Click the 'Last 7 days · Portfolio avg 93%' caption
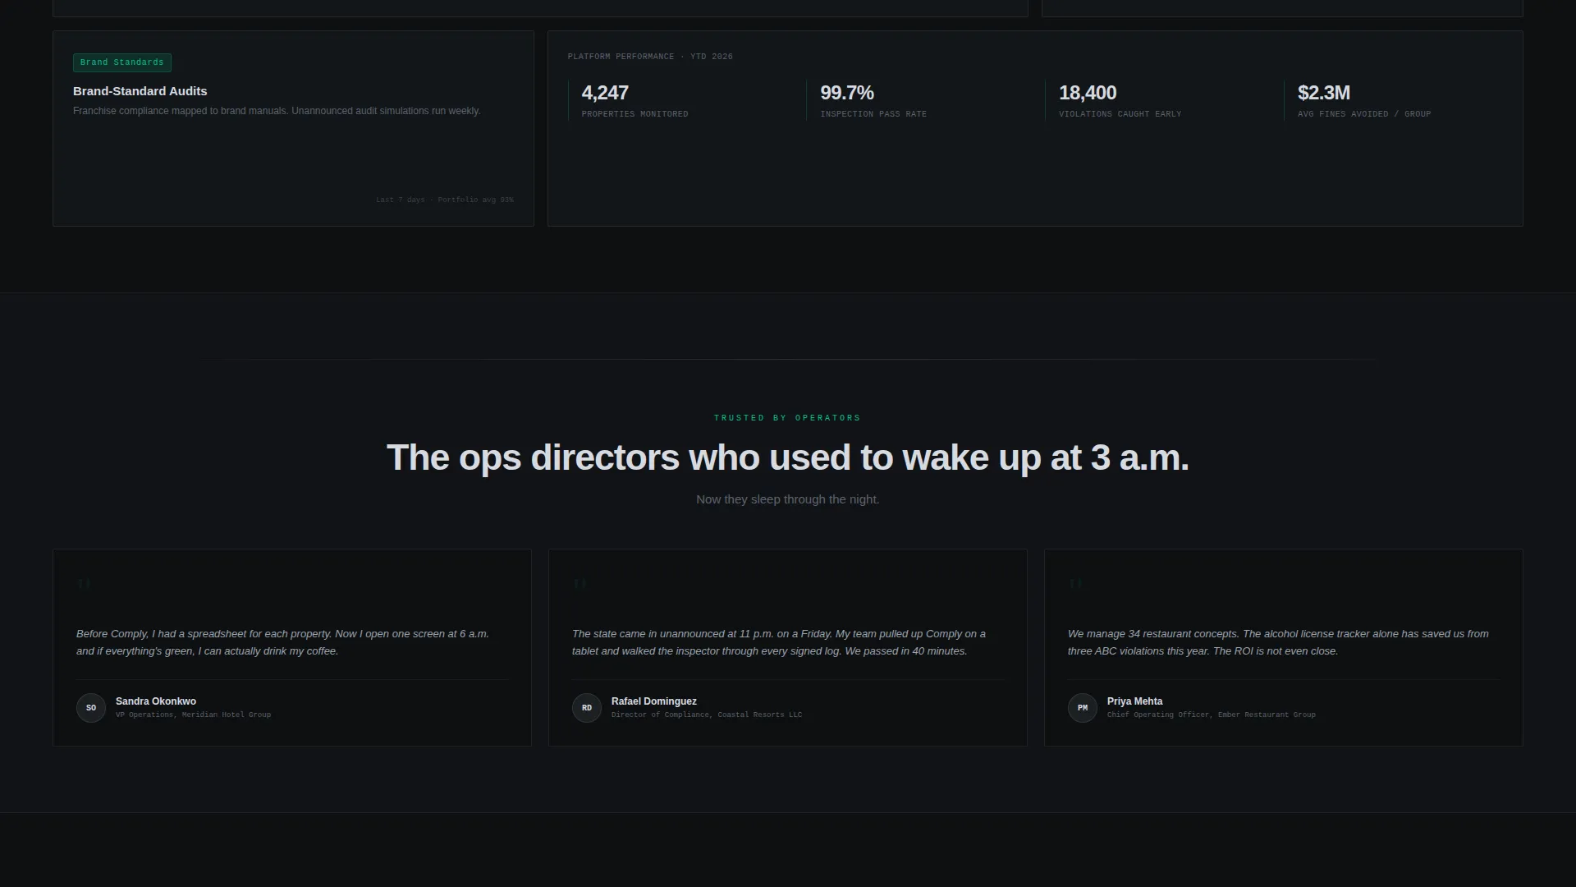 tap(445, 200)
